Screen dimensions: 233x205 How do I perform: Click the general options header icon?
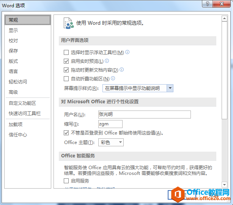(x=69, y=23)
